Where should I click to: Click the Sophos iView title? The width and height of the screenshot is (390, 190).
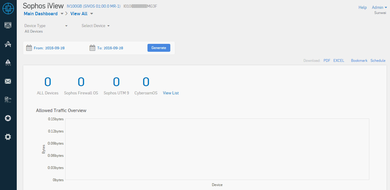(x=43, y=6)
